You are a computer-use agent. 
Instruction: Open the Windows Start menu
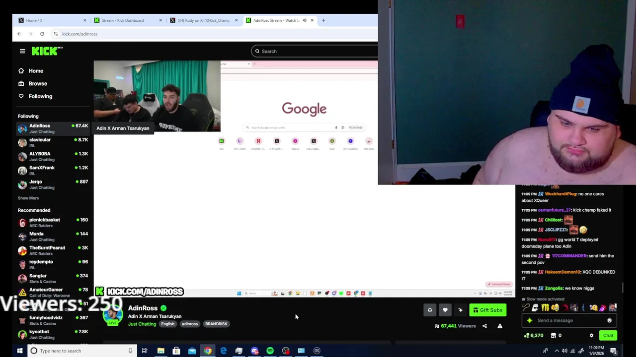[19, 351]
